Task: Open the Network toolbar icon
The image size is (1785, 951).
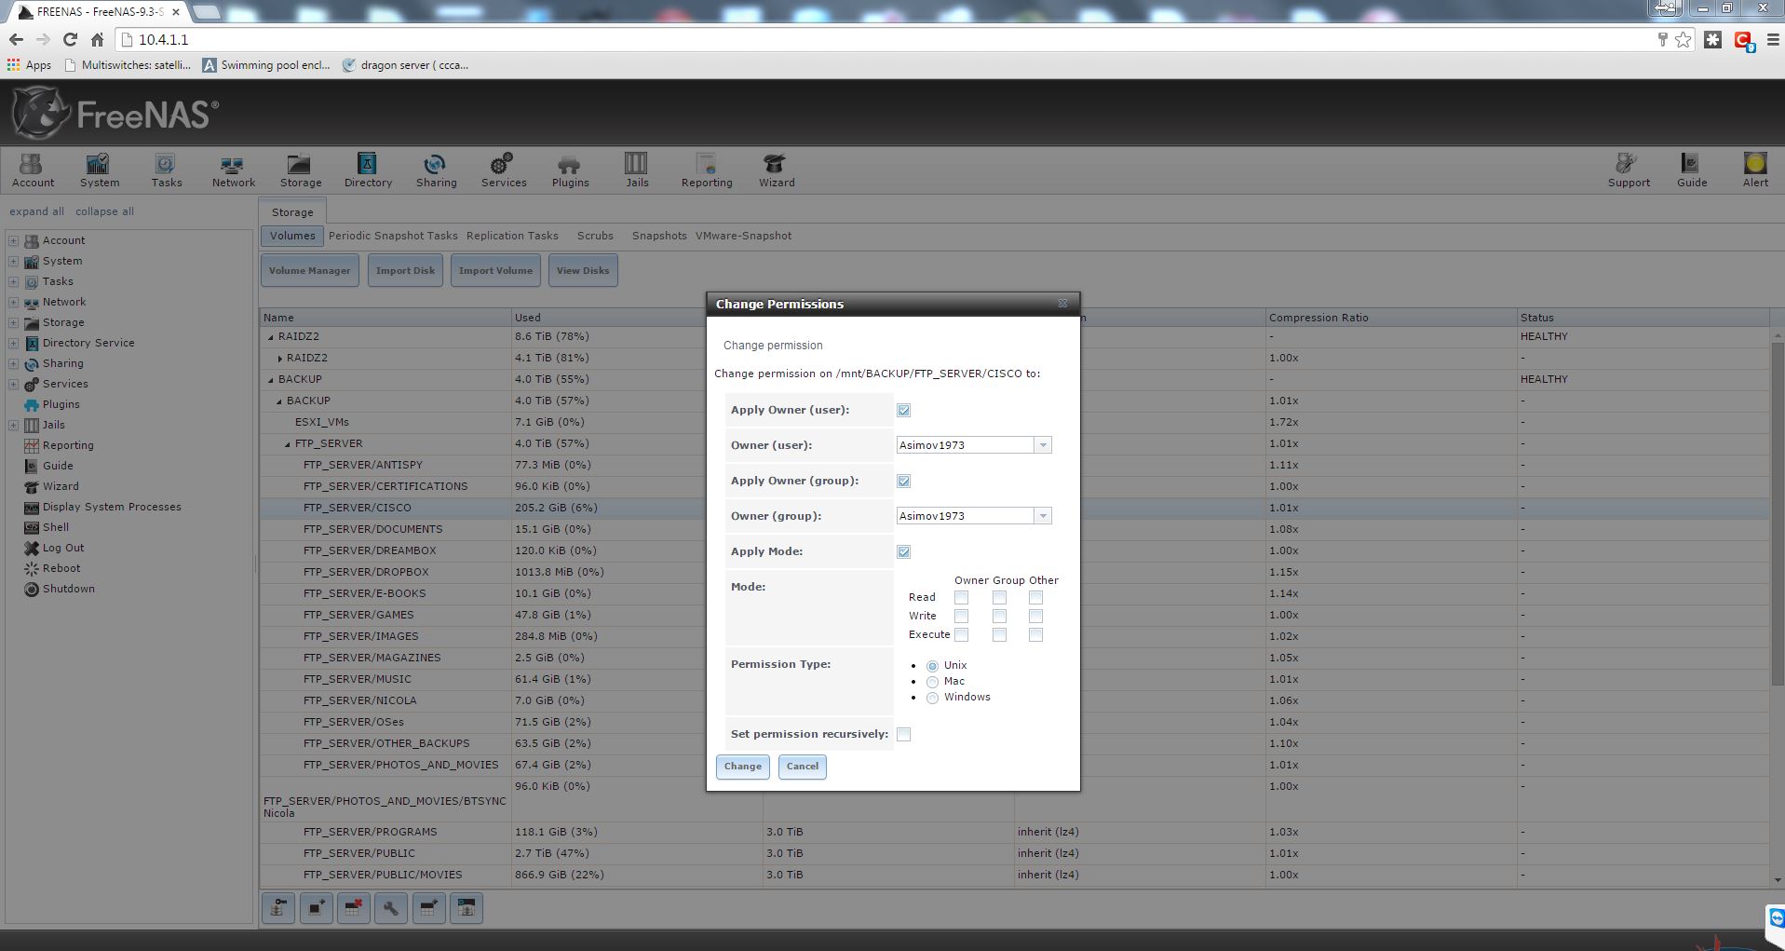Action: 233,170
